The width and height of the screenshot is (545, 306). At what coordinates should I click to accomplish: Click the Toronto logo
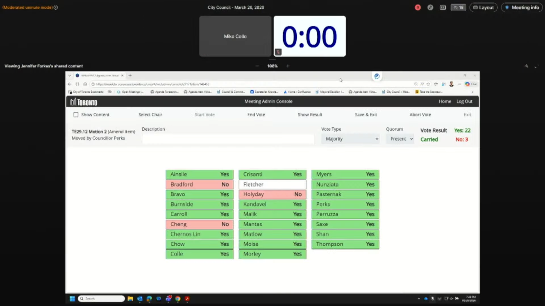point(84,102)
